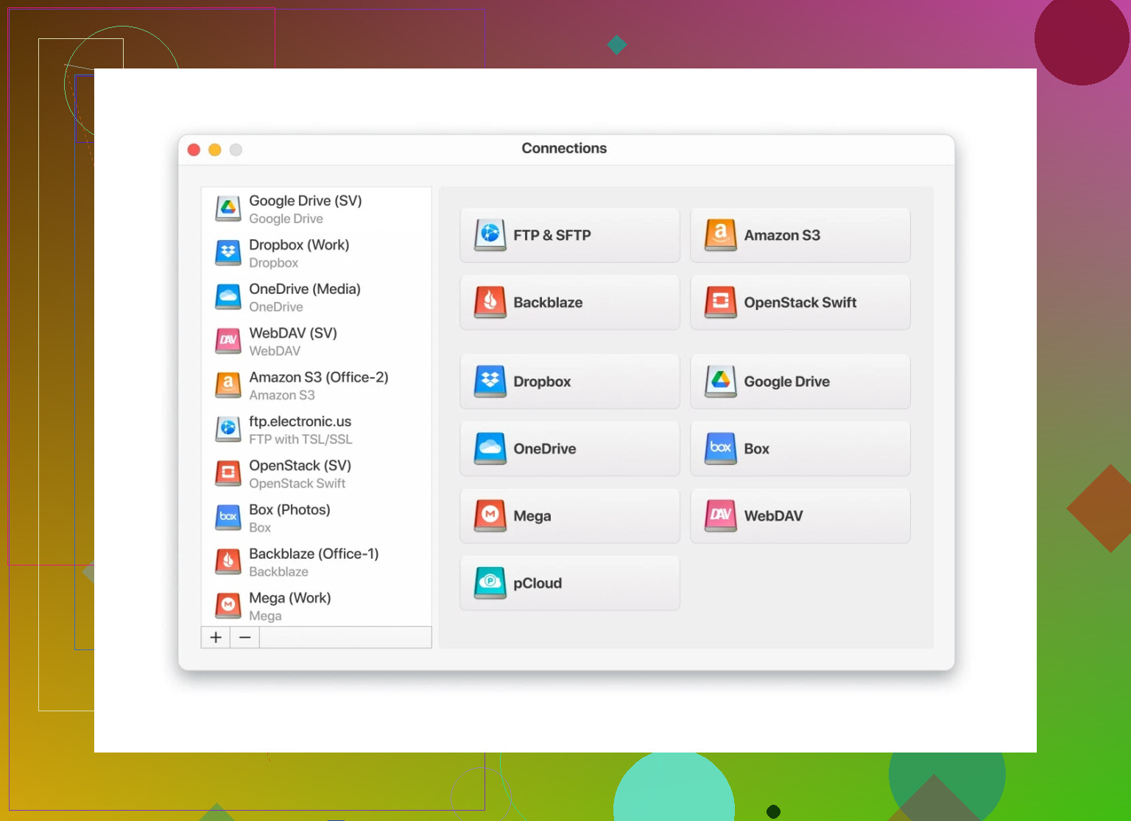Select 'Box (Photos)' list entry text
Image resolution: width=1131 pixels, height=821 pixels.
(x=289, y=510)
